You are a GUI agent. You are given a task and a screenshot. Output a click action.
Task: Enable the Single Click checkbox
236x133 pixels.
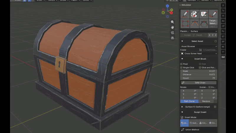click(181, 68)
